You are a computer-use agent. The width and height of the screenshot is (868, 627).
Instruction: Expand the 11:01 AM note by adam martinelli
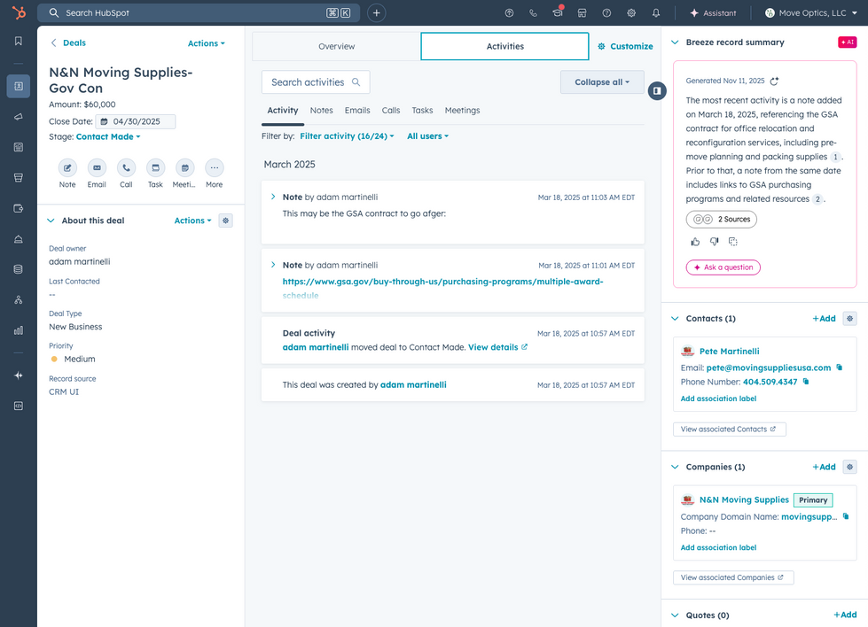[x=273, y=265]
